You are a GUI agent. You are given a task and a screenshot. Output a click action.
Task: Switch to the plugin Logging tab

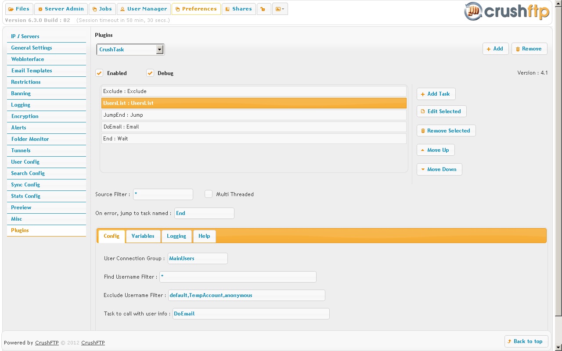click(177, 236)
